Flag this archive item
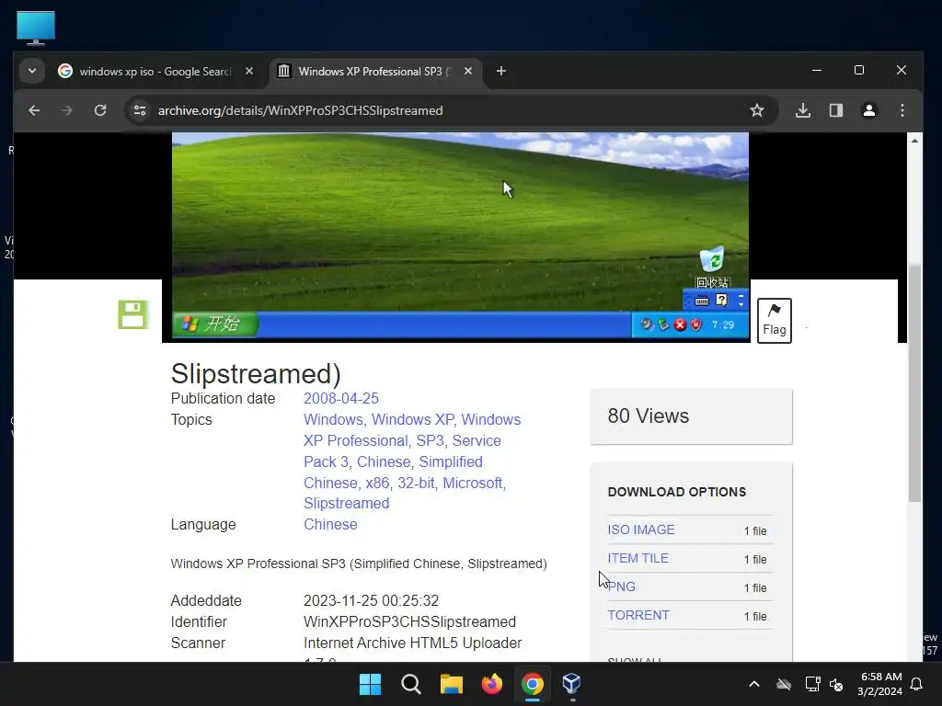The height and width of the screenshot is (706, 942). 775,321
